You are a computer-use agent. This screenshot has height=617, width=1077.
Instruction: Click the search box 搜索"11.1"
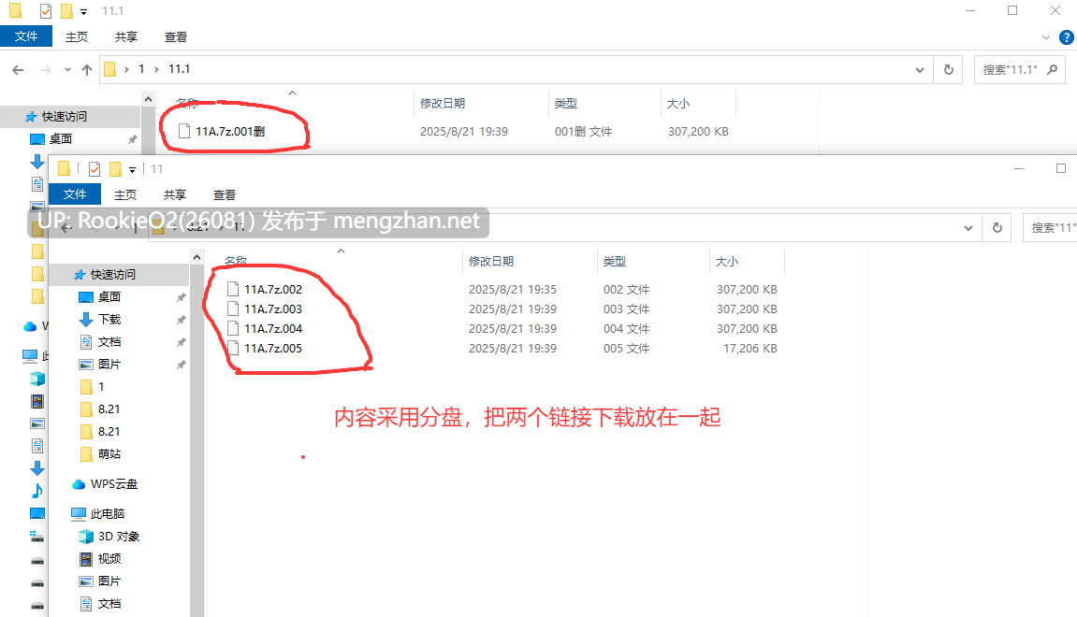coord(1019,70)
